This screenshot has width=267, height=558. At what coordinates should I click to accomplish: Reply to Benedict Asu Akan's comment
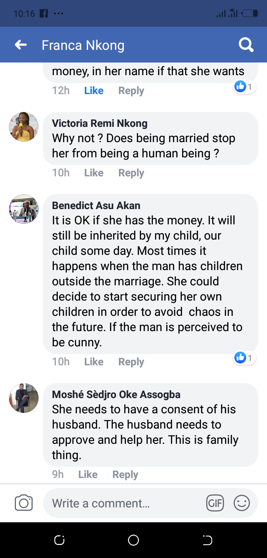131,362
